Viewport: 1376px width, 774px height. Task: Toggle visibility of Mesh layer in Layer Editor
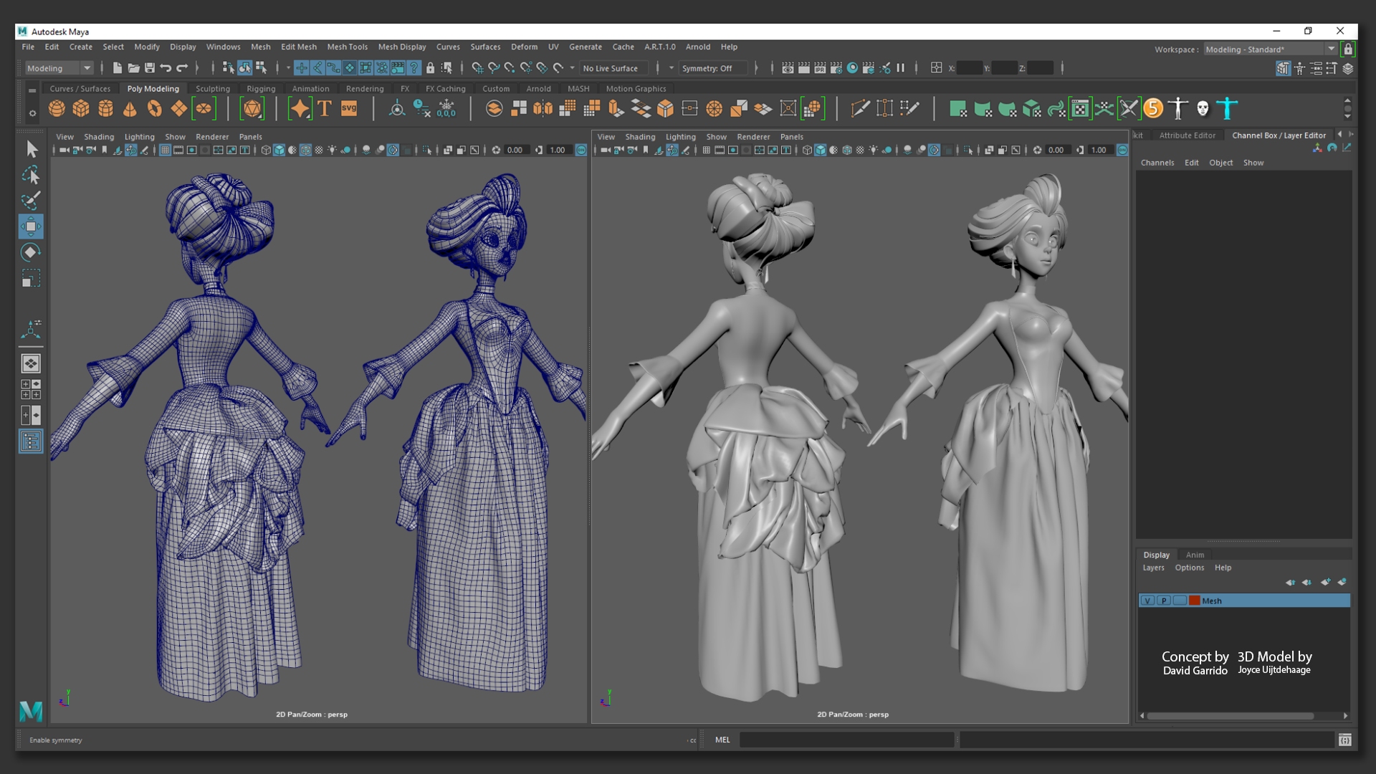[1150, 600]
